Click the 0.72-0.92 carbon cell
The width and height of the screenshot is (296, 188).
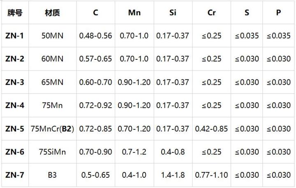point(95,105)
